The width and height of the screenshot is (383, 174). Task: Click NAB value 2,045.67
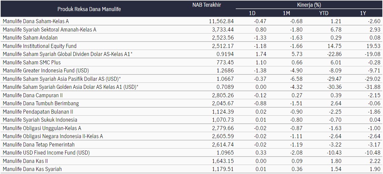tap(223, 104)
